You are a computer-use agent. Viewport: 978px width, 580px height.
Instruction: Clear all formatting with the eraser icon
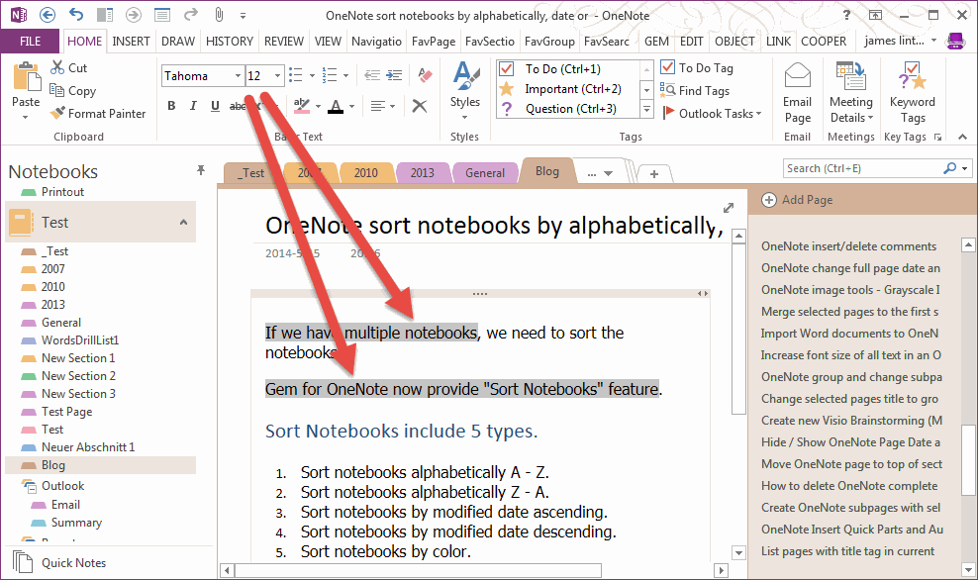point(426,75)
